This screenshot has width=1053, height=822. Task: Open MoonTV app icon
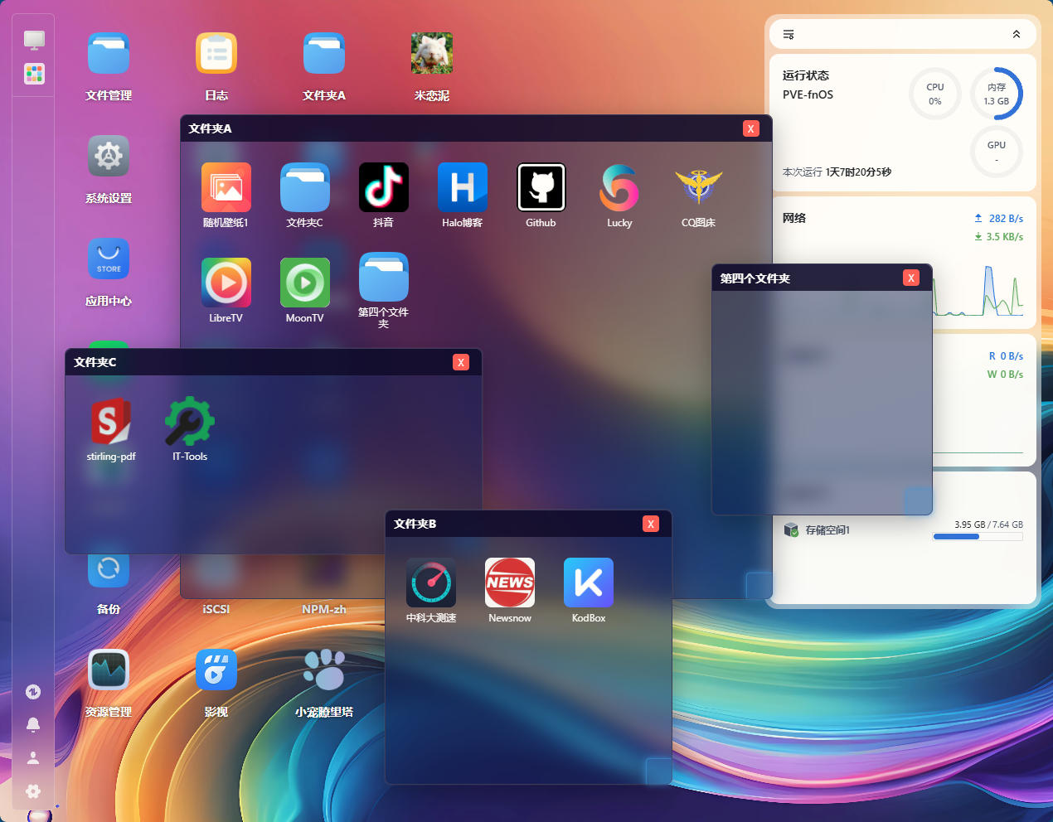pyautogui.click(x=304, y=283)
